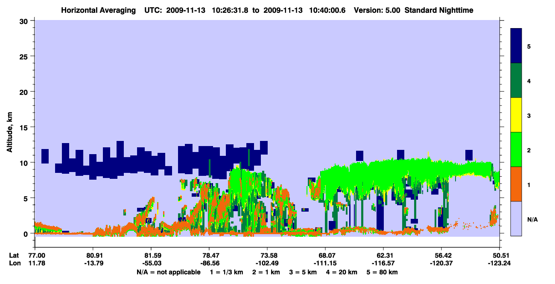Click the yellow 5 km colorbar segment

(516, 115)
